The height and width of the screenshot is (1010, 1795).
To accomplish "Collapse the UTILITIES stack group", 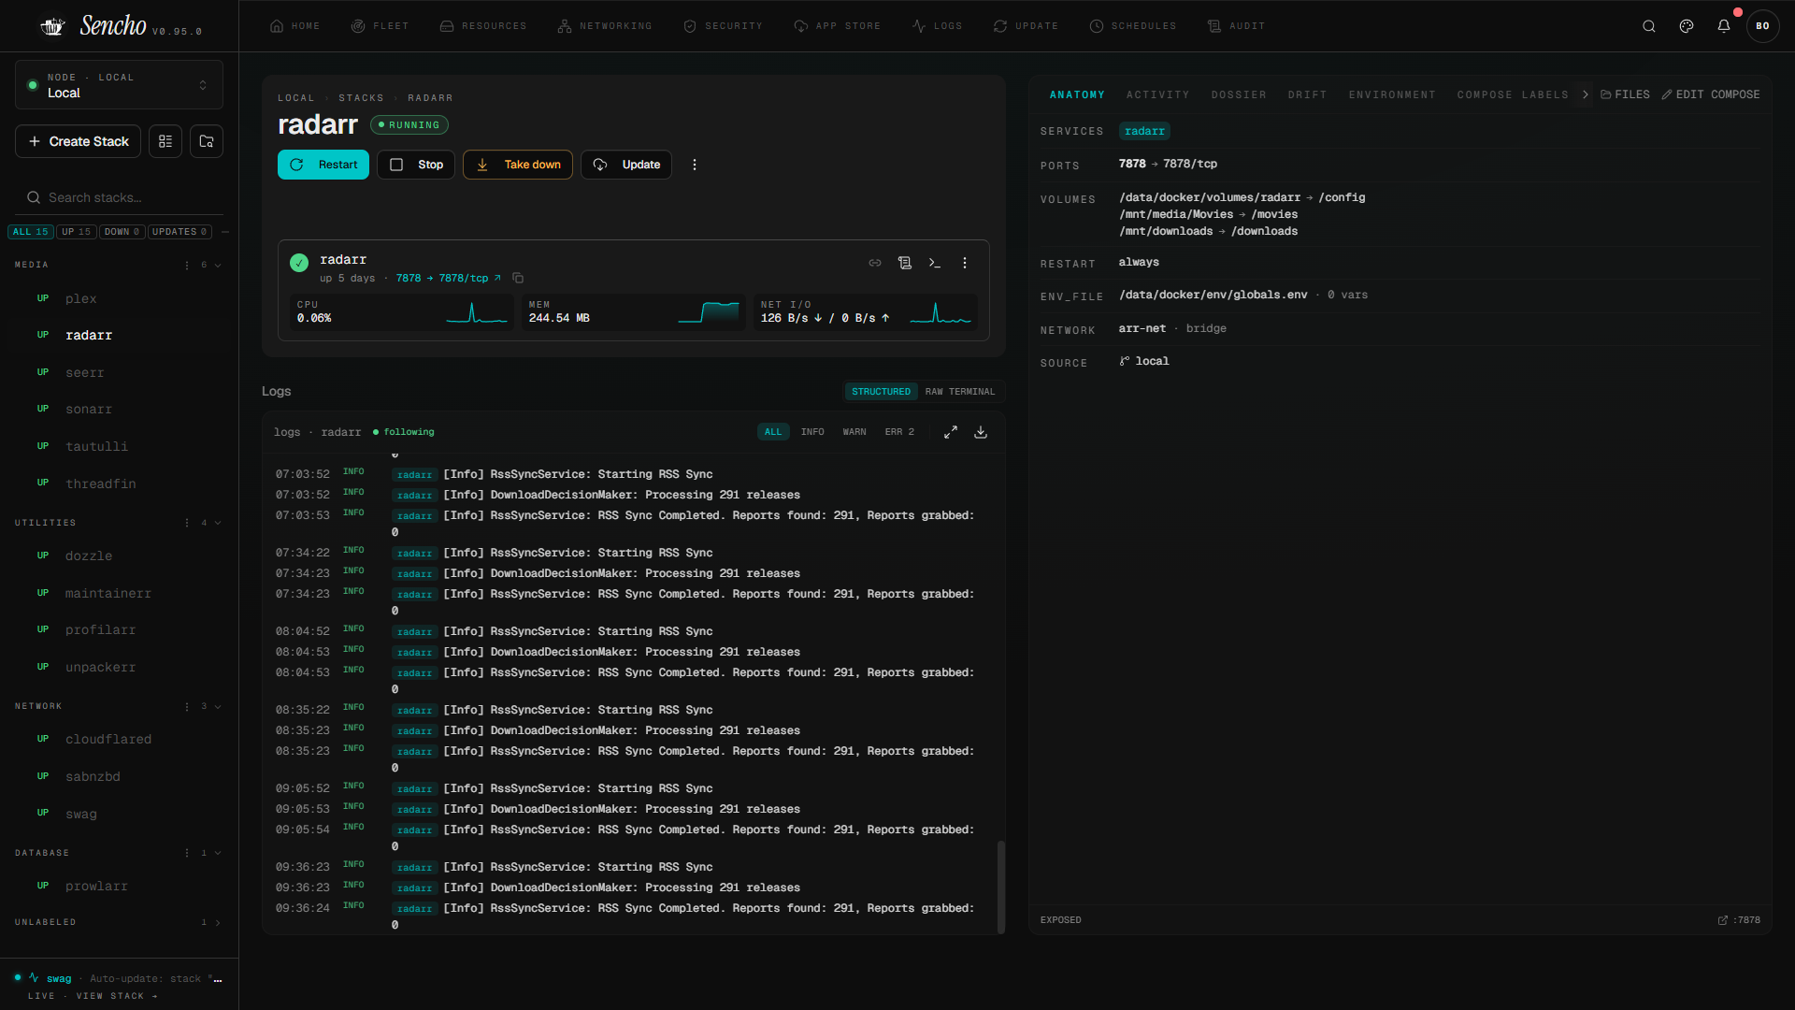I will (x=218, y=523).
